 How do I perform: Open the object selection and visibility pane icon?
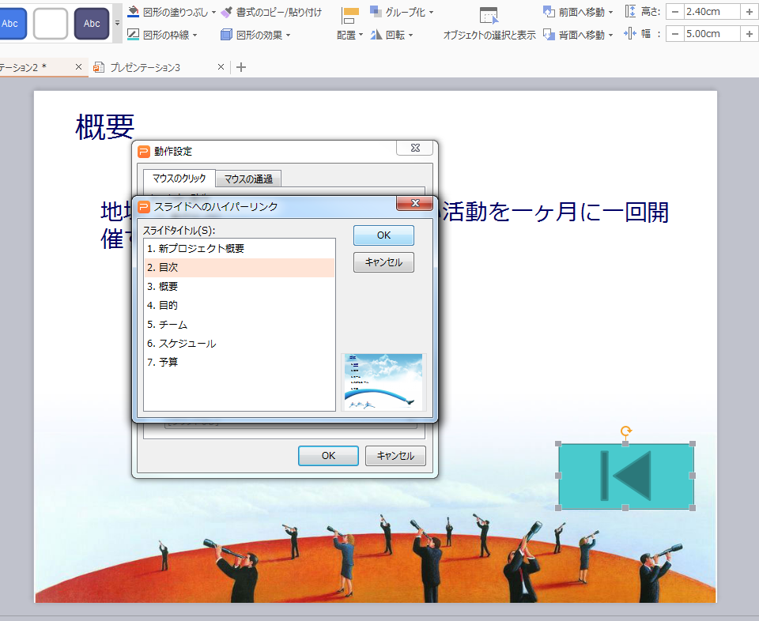(489, 16)
